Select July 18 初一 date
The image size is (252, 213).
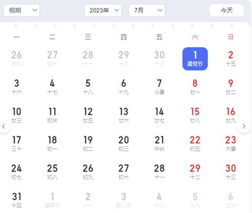(52, 144)
